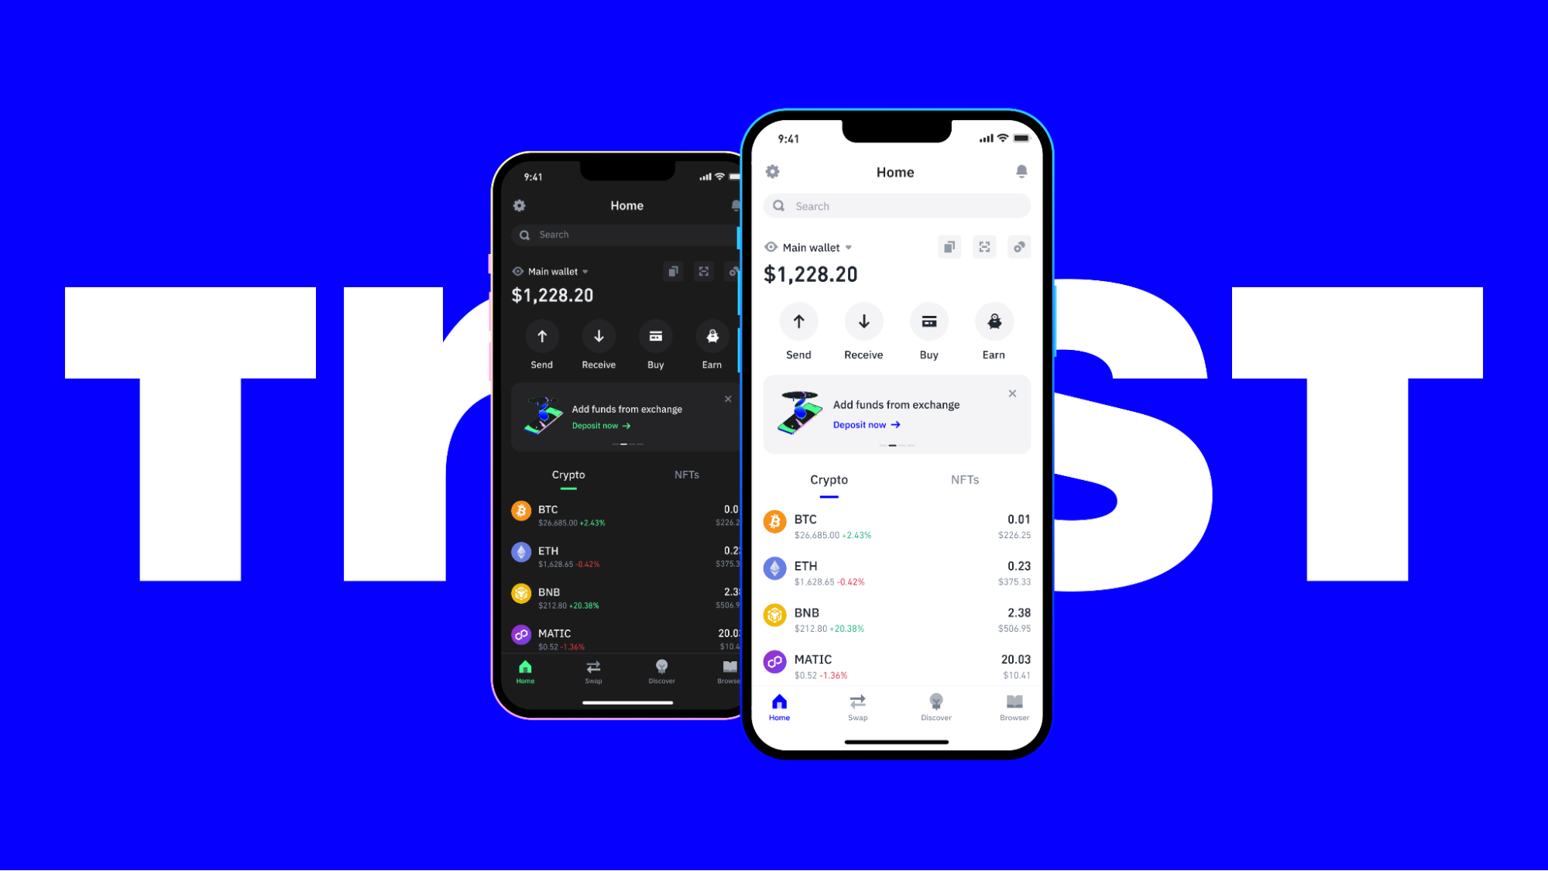
Task: Switch to Crypto tab
Action: [829, 478]
